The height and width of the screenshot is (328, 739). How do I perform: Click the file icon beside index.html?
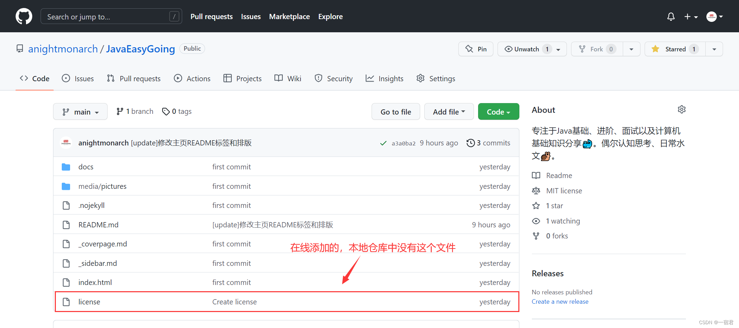66,283
